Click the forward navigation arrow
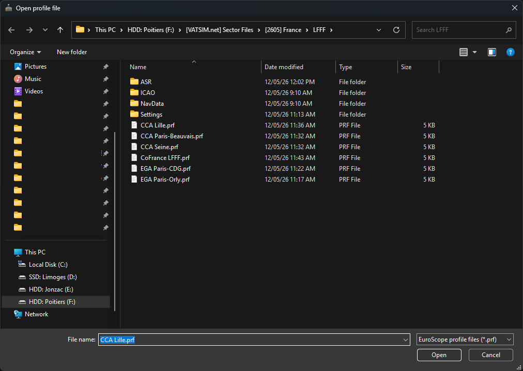 click(x=29, y=30)
